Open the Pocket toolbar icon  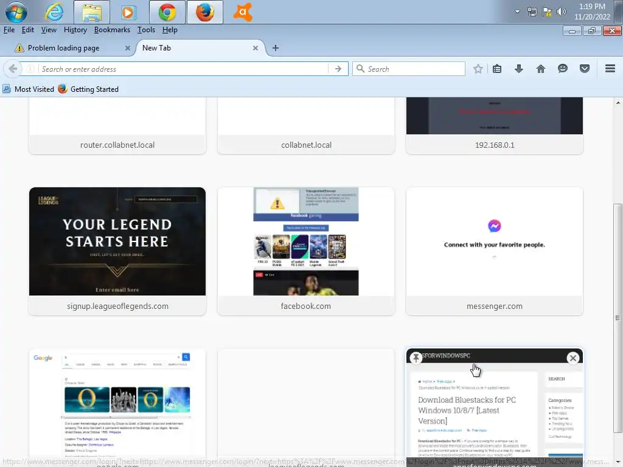pos(585,69)
